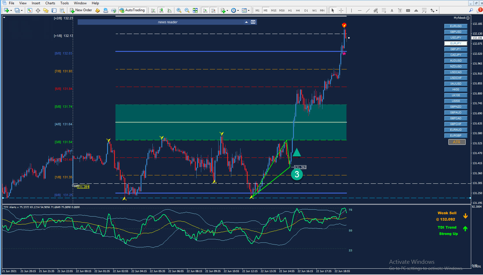Click the orange ATR button
The width and height of the screenshot is (483, 275).
coord(457,142)
